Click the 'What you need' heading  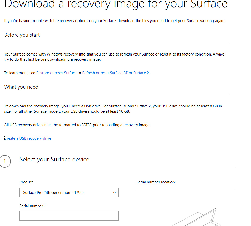click(21, 87)
